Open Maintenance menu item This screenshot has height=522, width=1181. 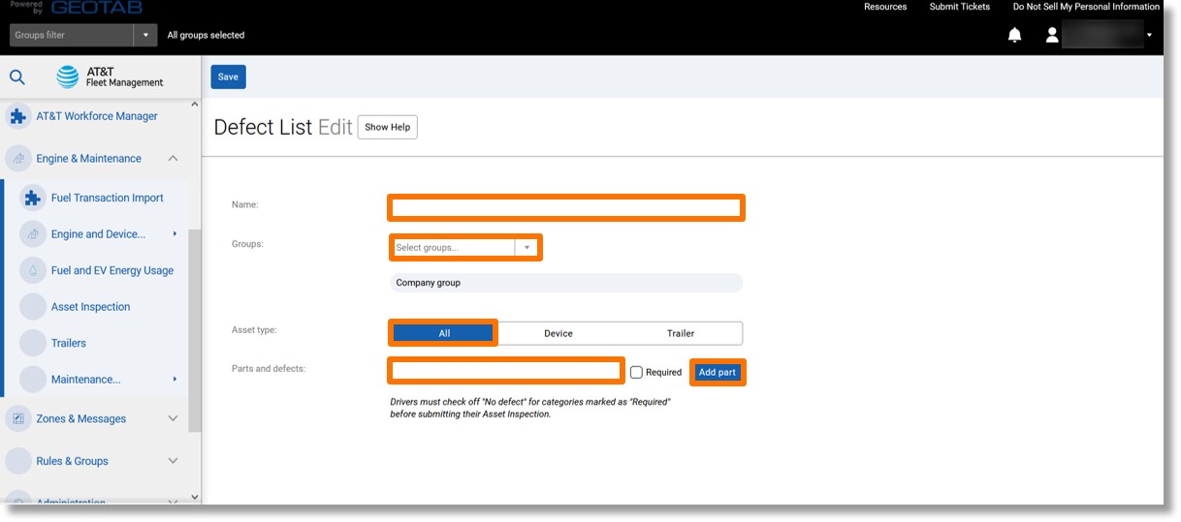[86, 380]
